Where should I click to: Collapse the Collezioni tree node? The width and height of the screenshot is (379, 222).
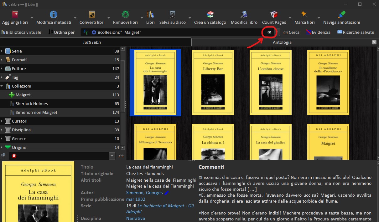(x=2, y=86)
